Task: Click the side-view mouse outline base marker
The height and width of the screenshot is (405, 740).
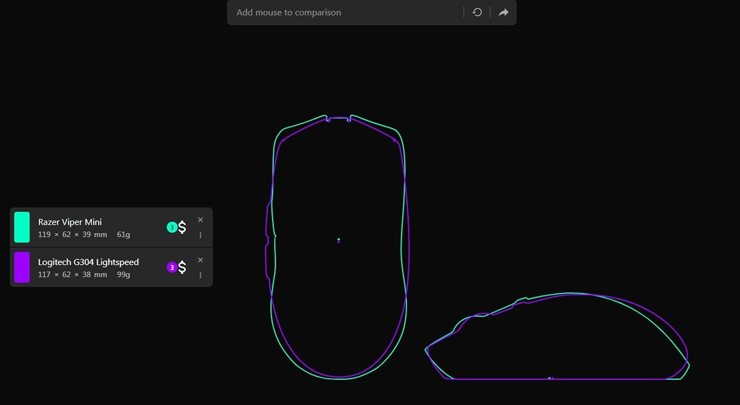Action: pyautogui.click(x=550, y=378)
